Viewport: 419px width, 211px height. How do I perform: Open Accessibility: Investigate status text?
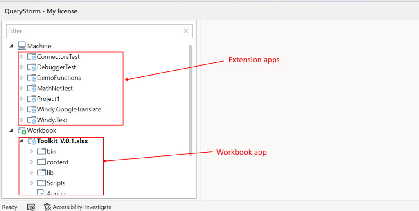(x=82, y=207)
